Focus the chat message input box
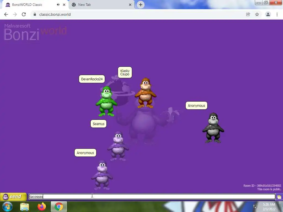This screenshot has width=283, height=212. tap(152, 197)
